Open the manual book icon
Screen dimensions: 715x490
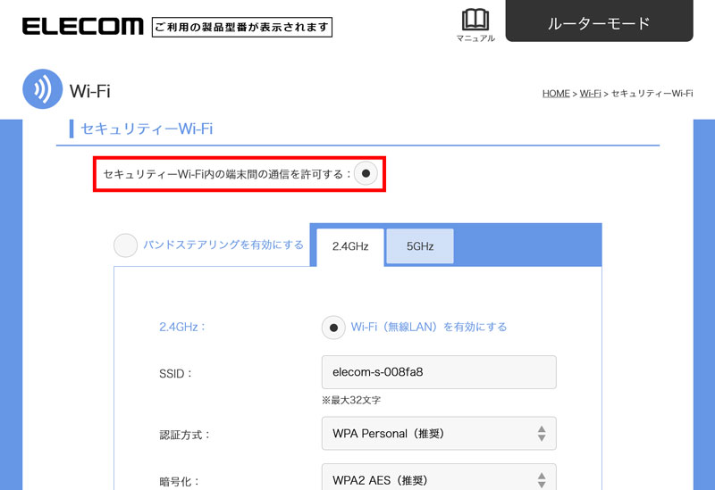pyautogui.click(x=475, y=20)
